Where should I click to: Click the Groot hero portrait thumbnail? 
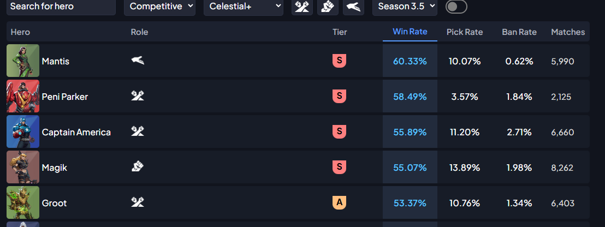point(23,202)
